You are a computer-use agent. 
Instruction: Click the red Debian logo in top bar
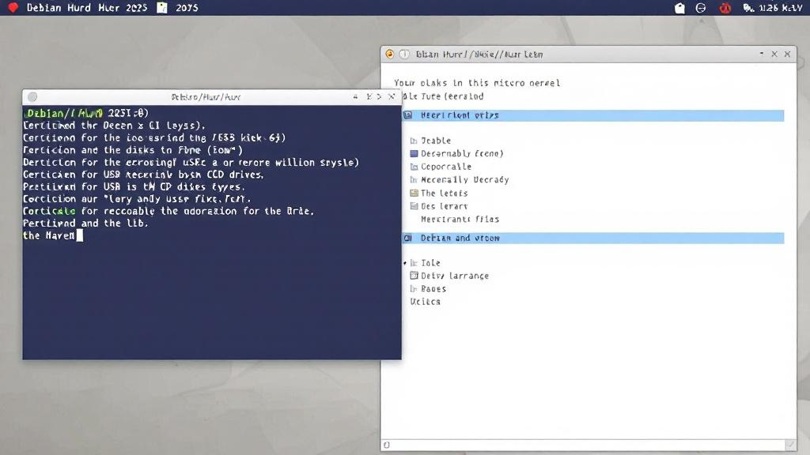[x=13, y=7]
